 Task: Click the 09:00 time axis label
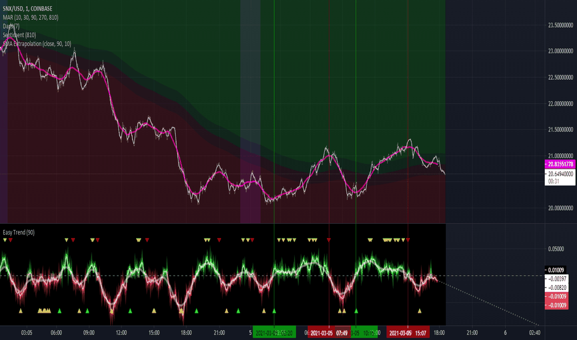pyautogui.click(x=89, y=333)
